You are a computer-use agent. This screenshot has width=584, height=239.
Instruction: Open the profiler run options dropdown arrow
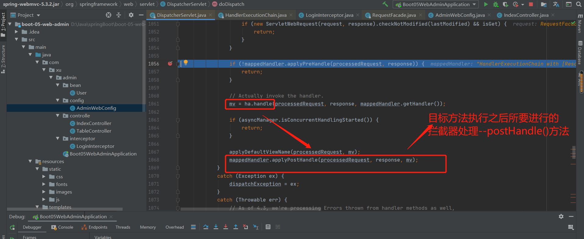523,5
